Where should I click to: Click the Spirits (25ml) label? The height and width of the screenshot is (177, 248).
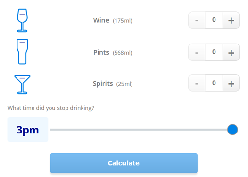click(113, 84)
